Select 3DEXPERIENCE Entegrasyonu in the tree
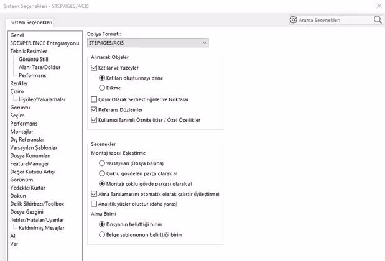This screenshot has height=261, width=385. 45,43
